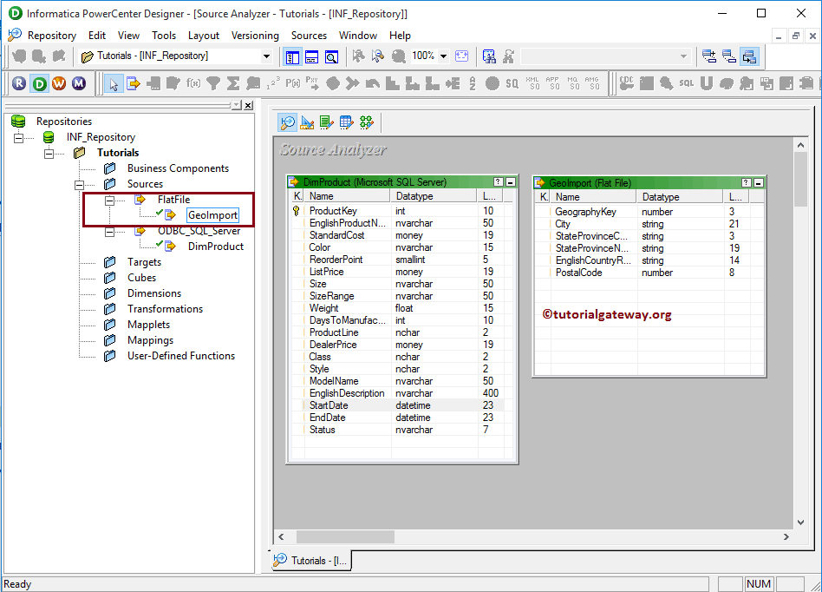Collapse the Sources tree node
Viewport: 822px width, 592px height.
79,185
